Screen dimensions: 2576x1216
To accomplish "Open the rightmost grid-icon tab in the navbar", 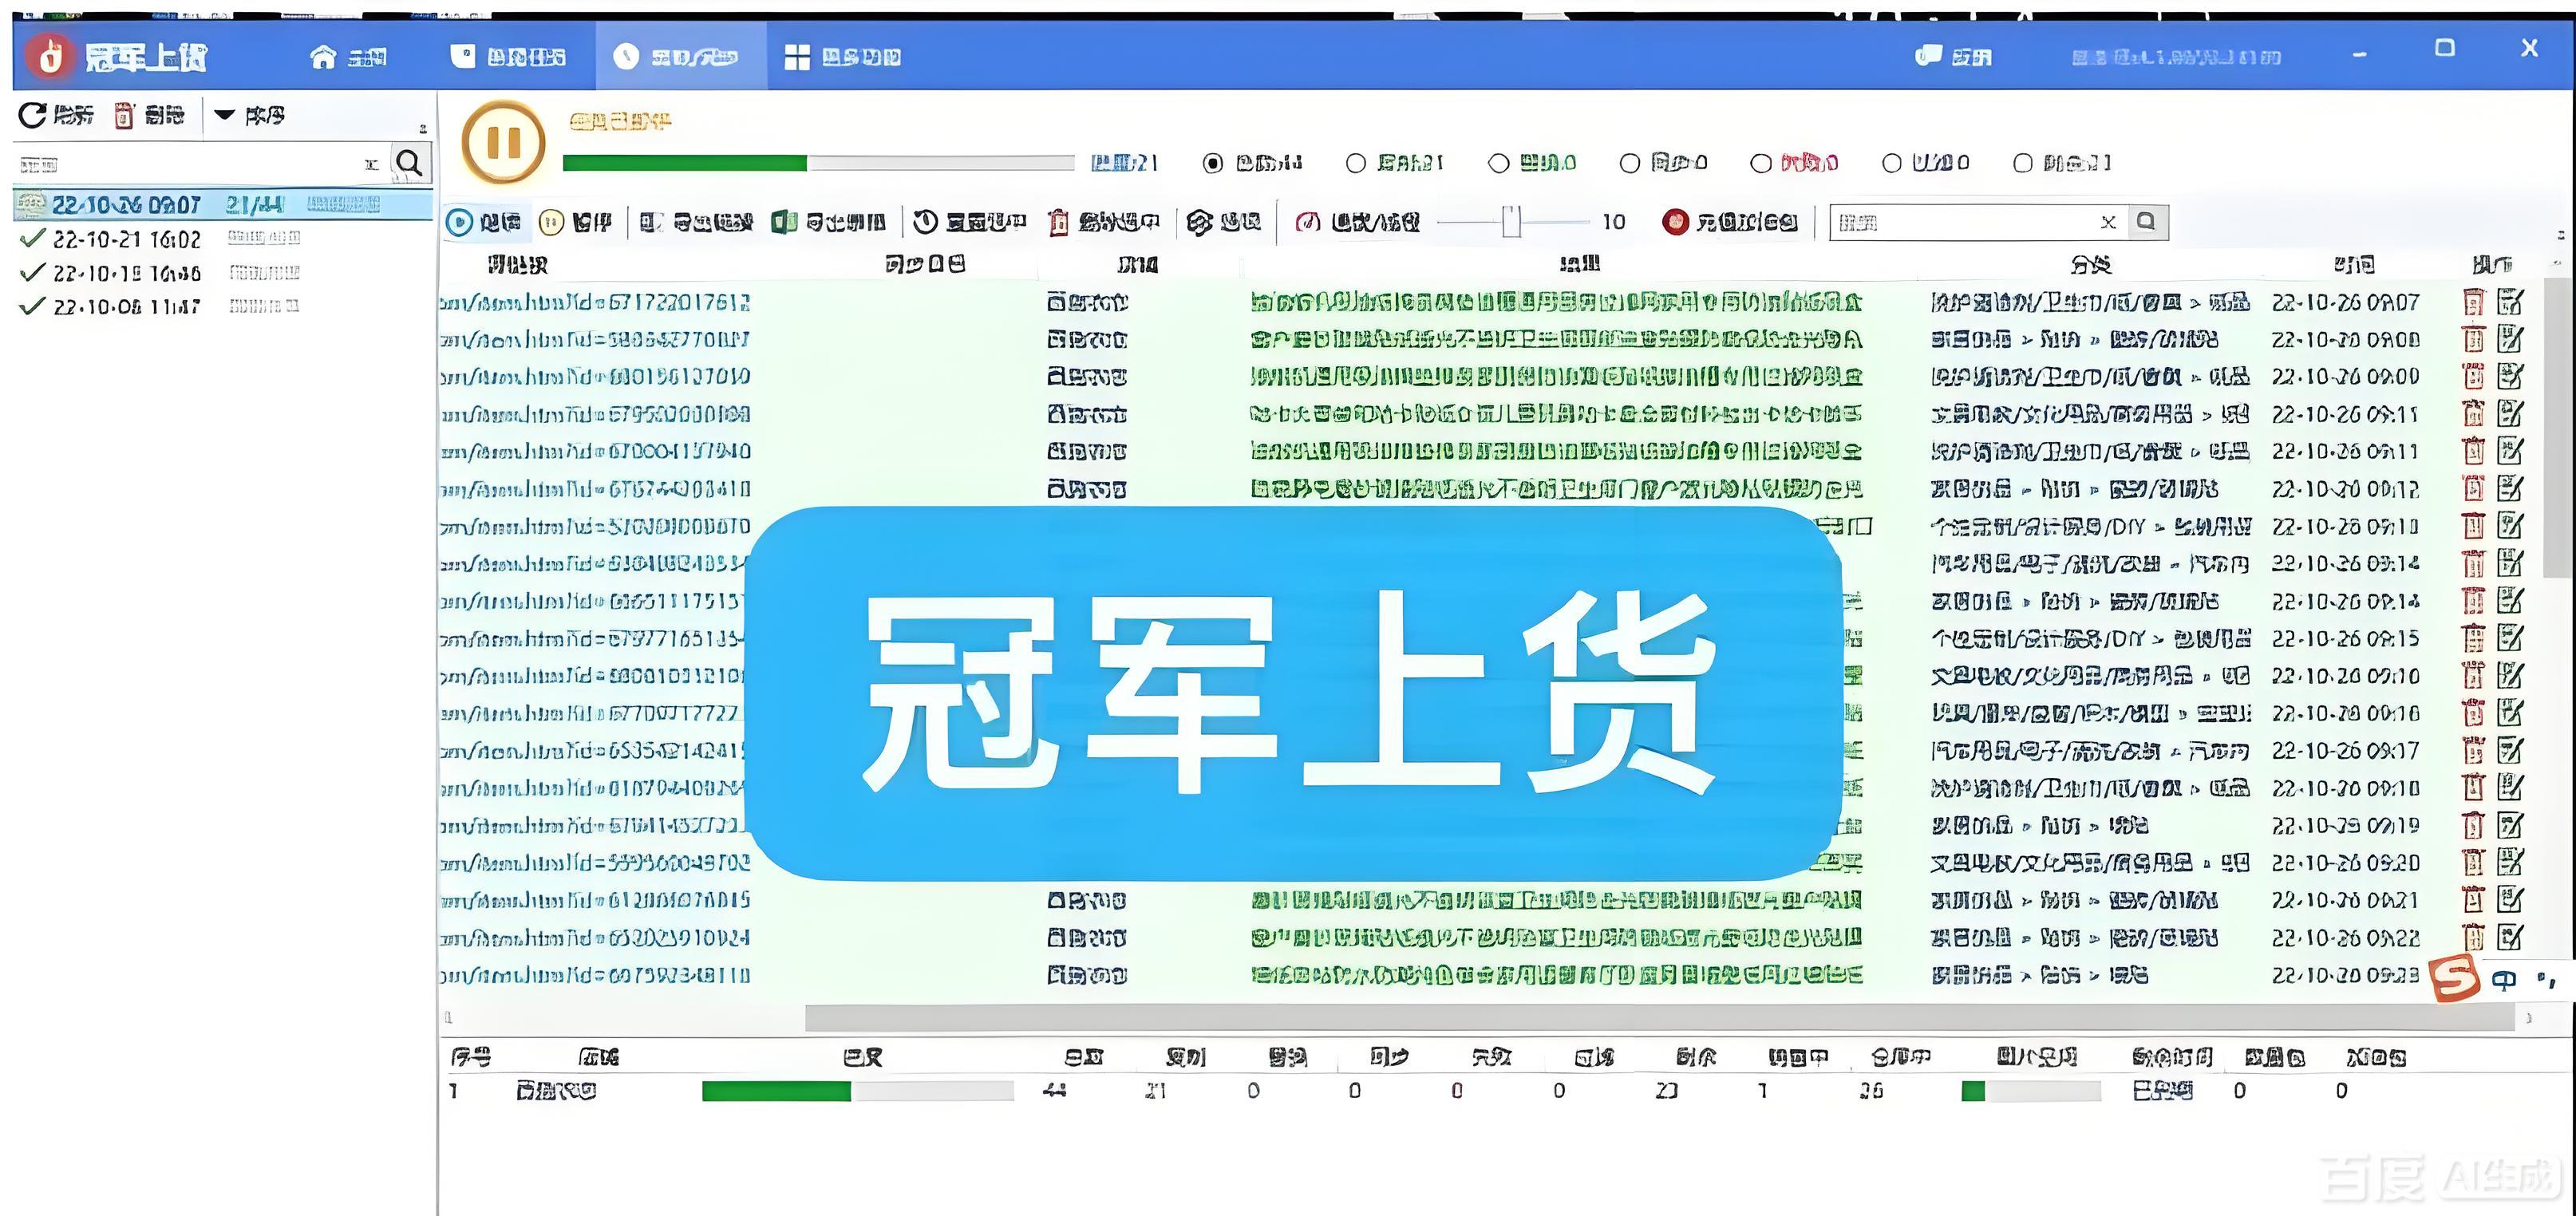I will (x=843, y=57).
